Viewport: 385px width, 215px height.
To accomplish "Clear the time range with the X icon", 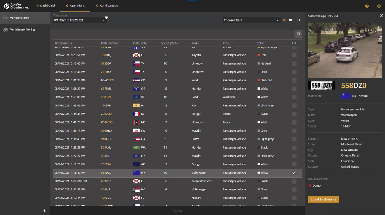I will point(106,17).
